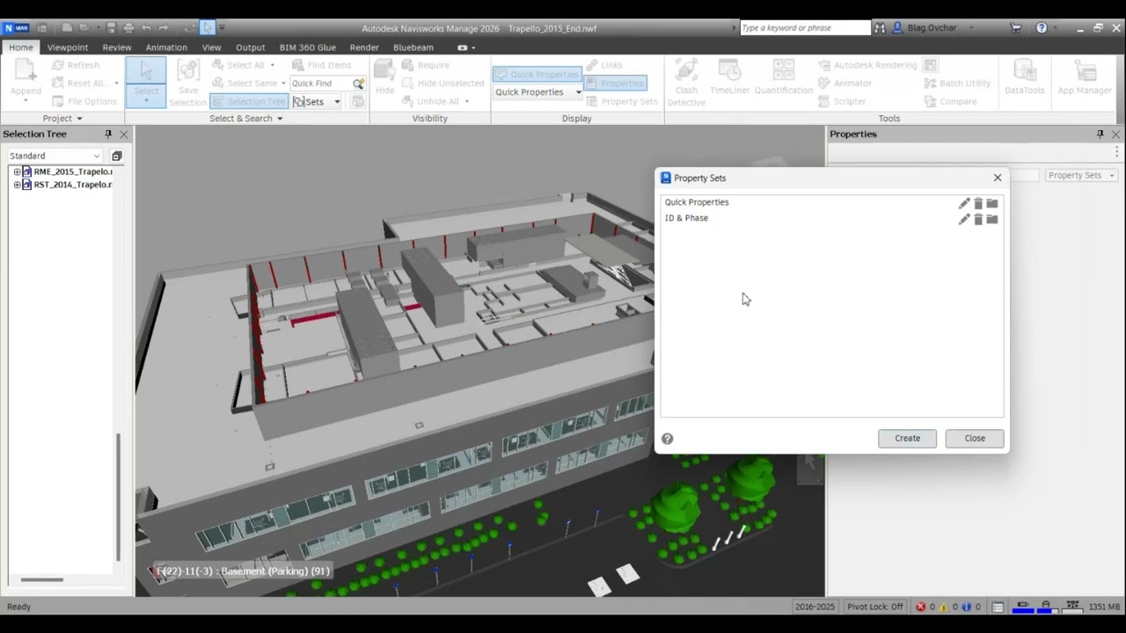The width and height of the screenshot is (1126, 633).
Task: Open File Options
Action: pos(84,101)
